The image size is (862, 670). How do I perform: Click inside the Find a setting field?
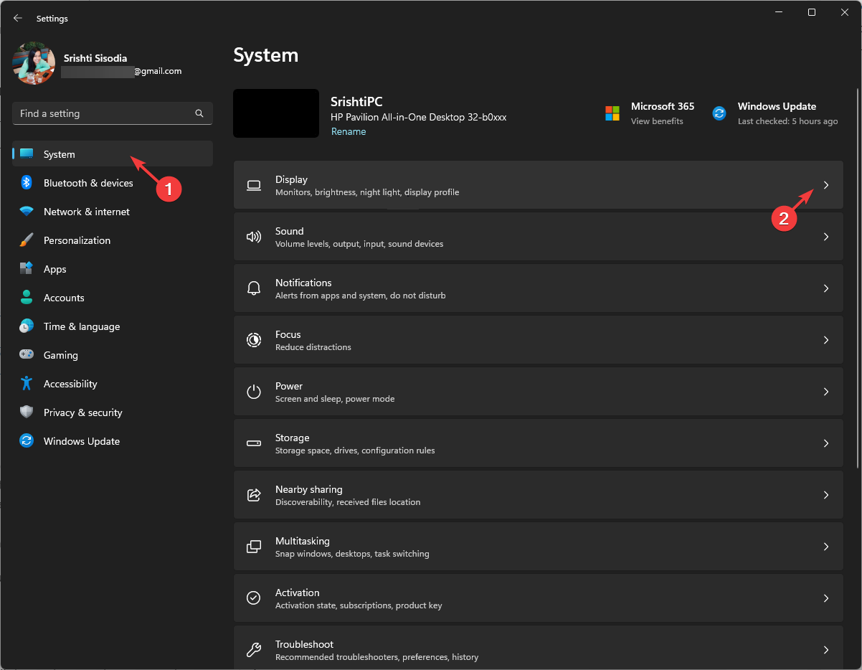coord(108,113)
